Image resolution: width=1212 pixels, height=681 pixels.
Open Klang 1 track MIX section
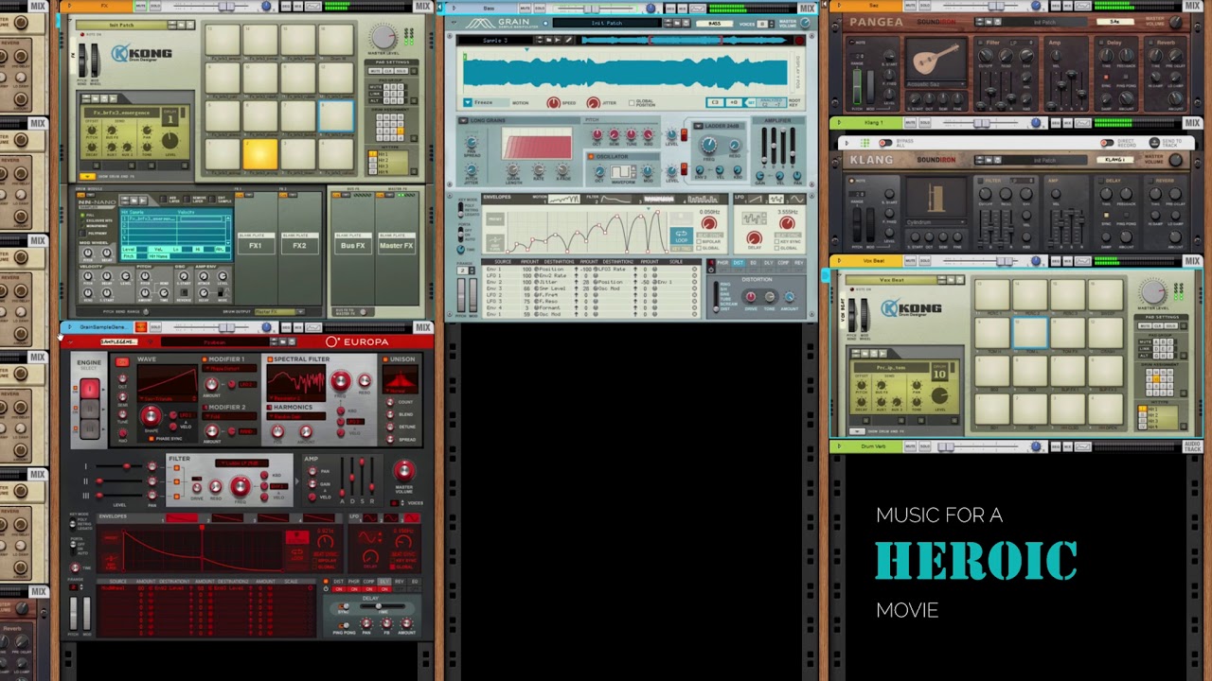1192,123
